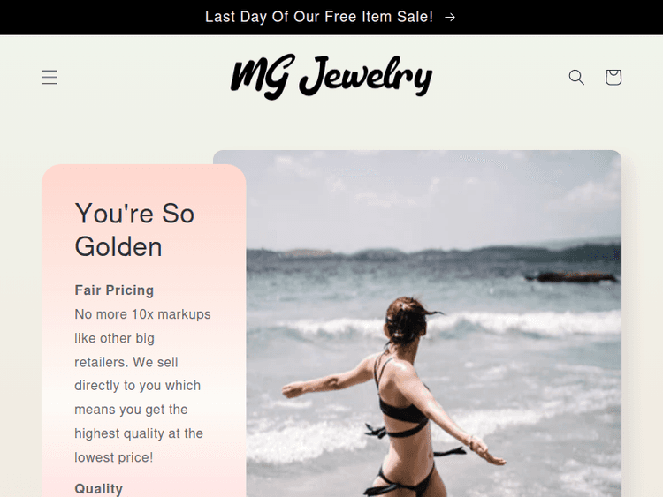This screenshot has width=663, height=497.
Task: Click the 'means you get the' text line
Action: [131, 410]
